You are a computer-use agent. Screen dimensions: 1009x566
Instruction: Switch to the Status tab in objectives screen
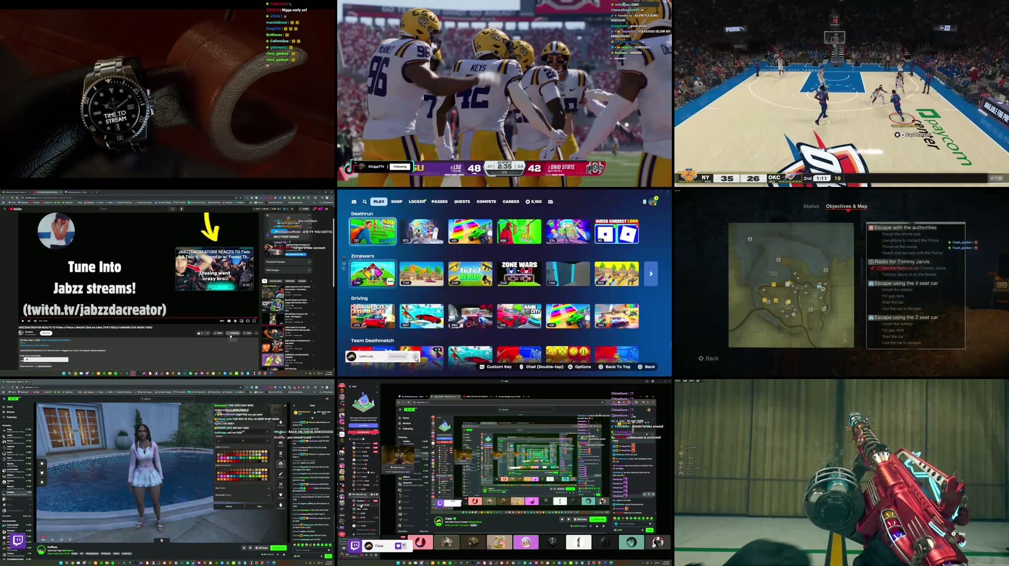pyautogui.click(x=811, y=206)
